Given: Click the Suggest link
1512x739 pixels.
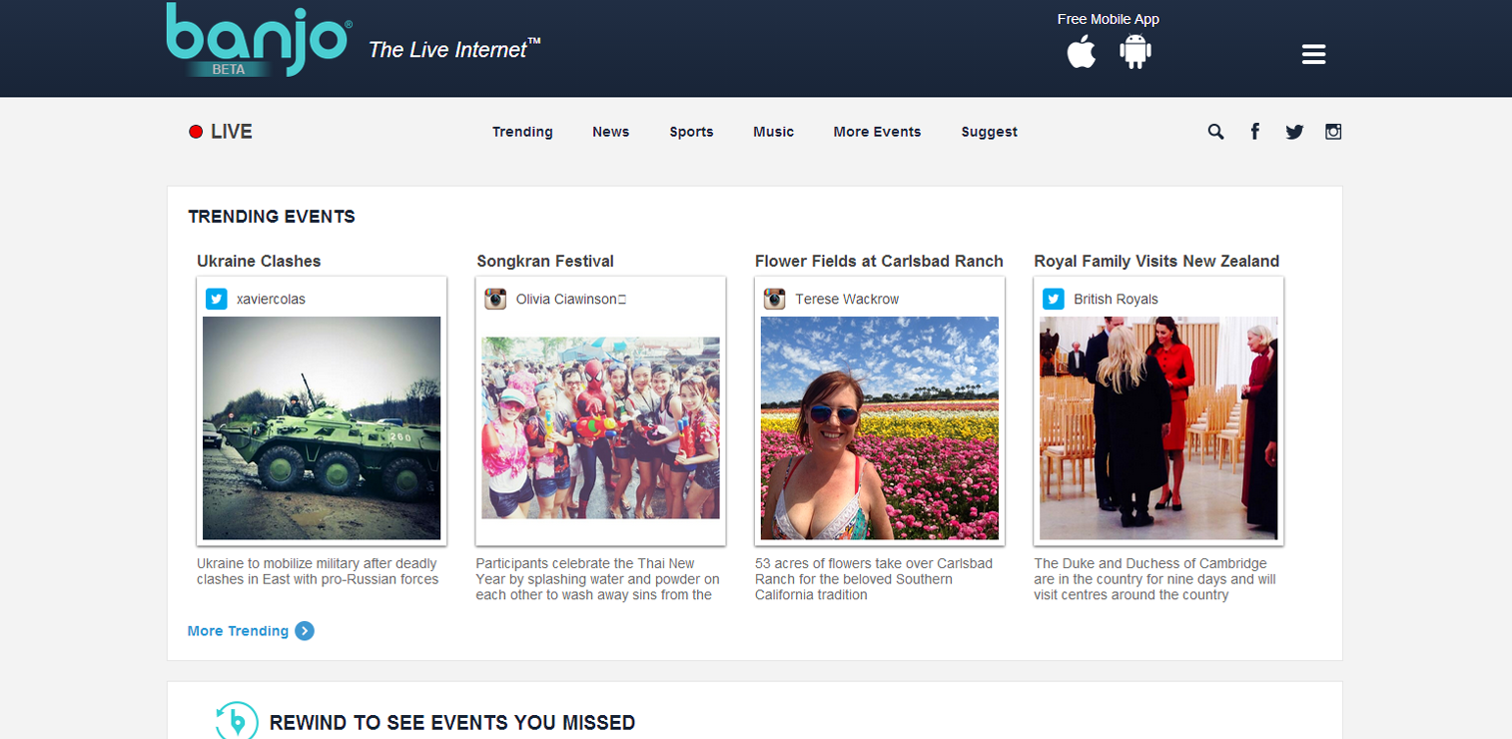Looking at the screenshot, I should (x=989, y=132).
